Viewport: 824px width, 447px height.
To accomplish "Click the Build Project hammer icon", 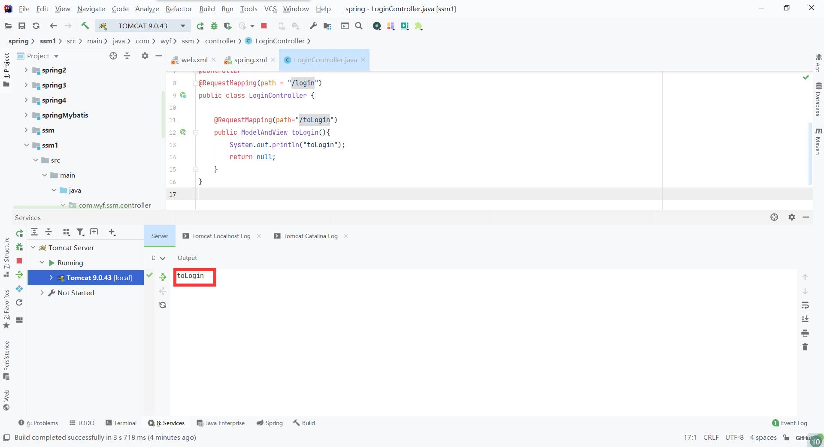I will (x=85, y=26).
